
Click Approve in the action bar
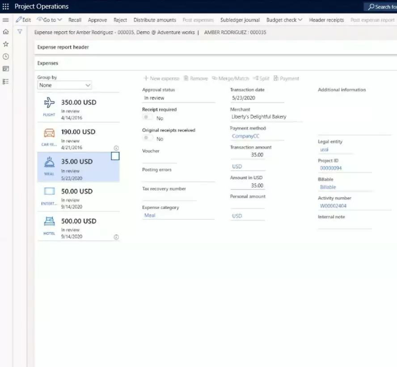pos(97,20)
